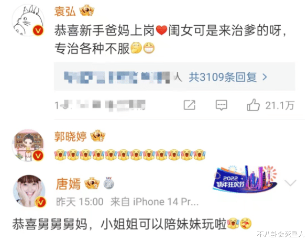The image size is (308, 242).
Task: Click username 唐嫣
Action: click(x=68, y=184)
